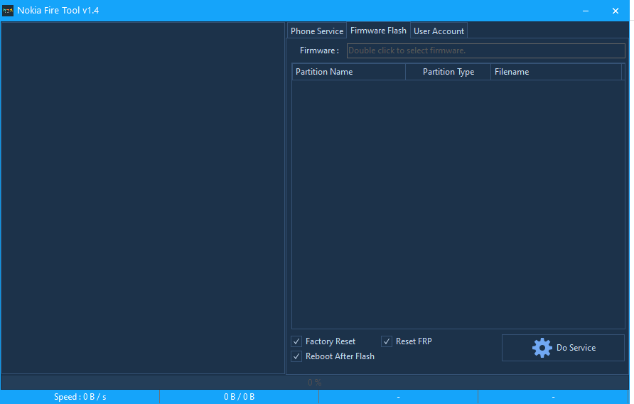The width and height of the screenshot is (634, 404).
Task: Open the User Account tab
Action: pos(439,31)
